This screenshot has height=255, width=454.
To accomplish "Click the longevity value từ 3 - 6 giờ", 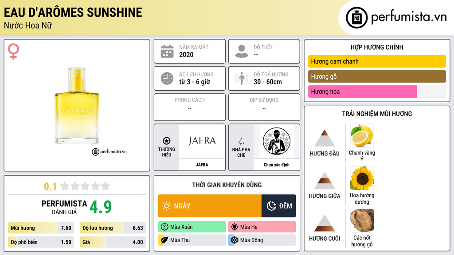I will [x=195, y=82].
